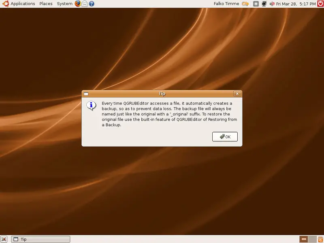Image resolution: width=324 pixels, height=243 pixels.
Task: Switch to the second workspace
Action: point(312,239)
